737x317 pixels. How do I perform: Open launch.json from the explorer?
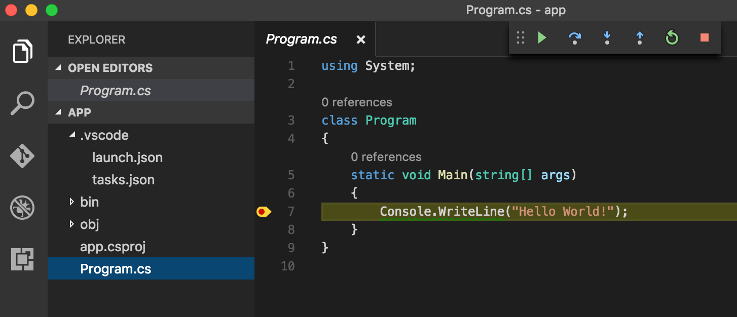tap(127, 157)
